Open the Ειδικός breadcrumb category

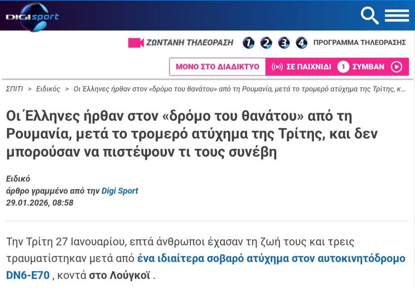coord(48,89)
